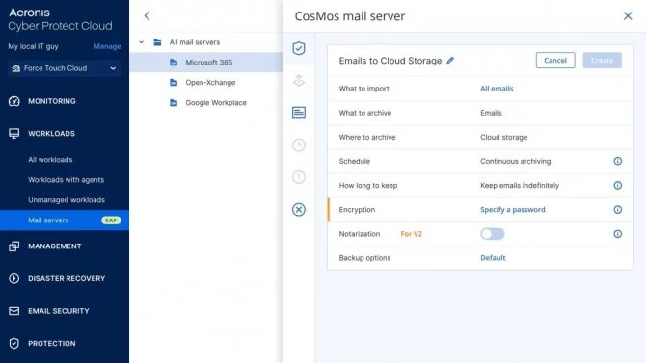Go back with the left chevron arrow
The image size is (646, 363).
147,16
